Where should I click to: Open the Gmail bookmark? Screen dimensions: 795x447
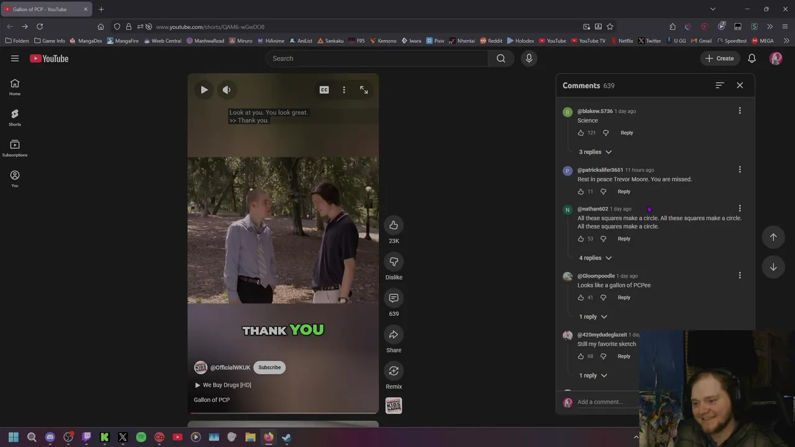click(x=701, y=41)
